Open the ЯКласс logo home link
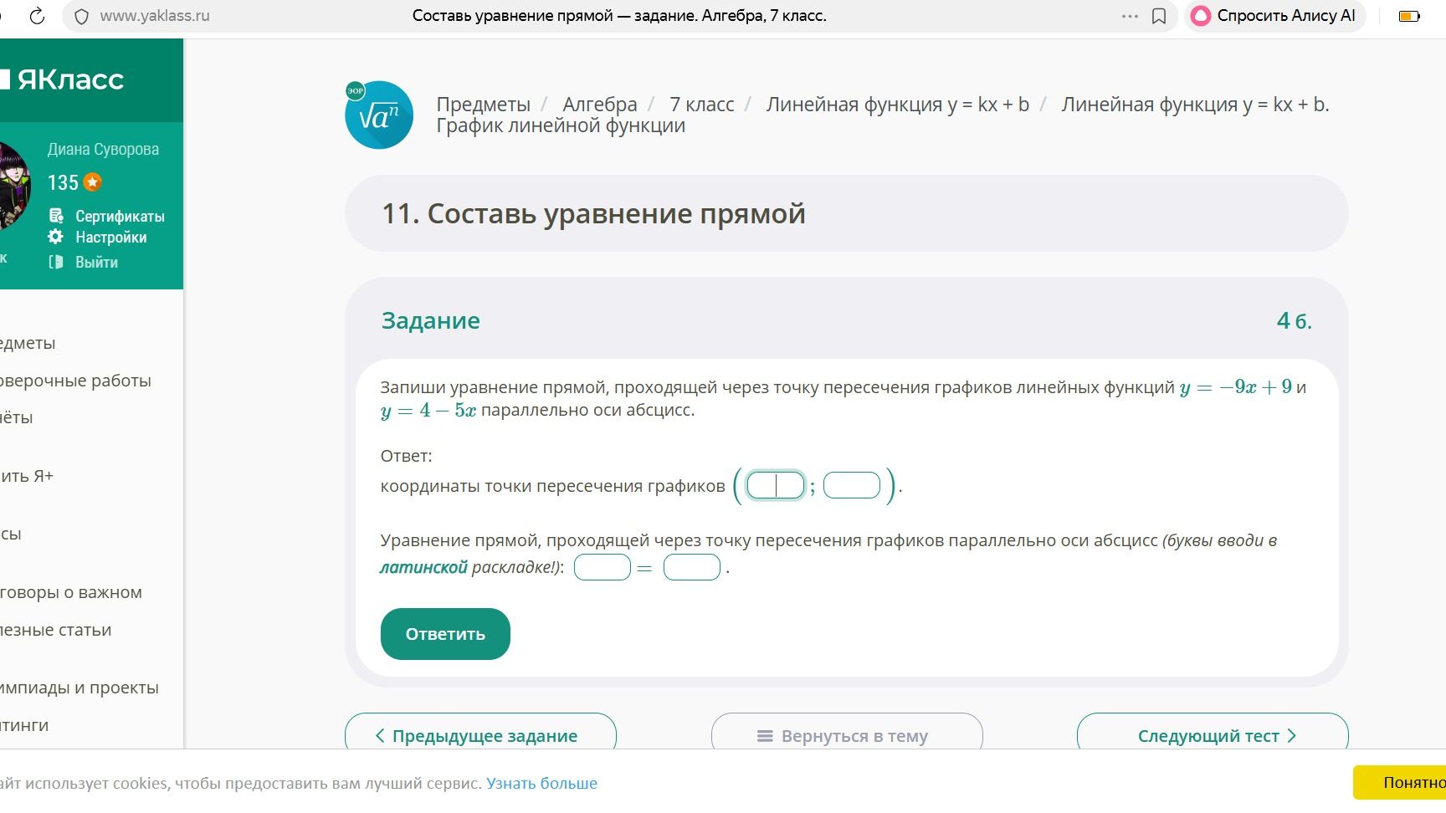The height and width of the screenshot is (813, 1446). [x=63, y=79]
